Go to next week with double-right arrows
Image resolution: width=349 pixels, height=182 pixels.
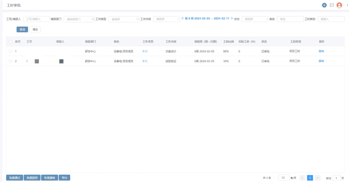click(x=232, y=18)
